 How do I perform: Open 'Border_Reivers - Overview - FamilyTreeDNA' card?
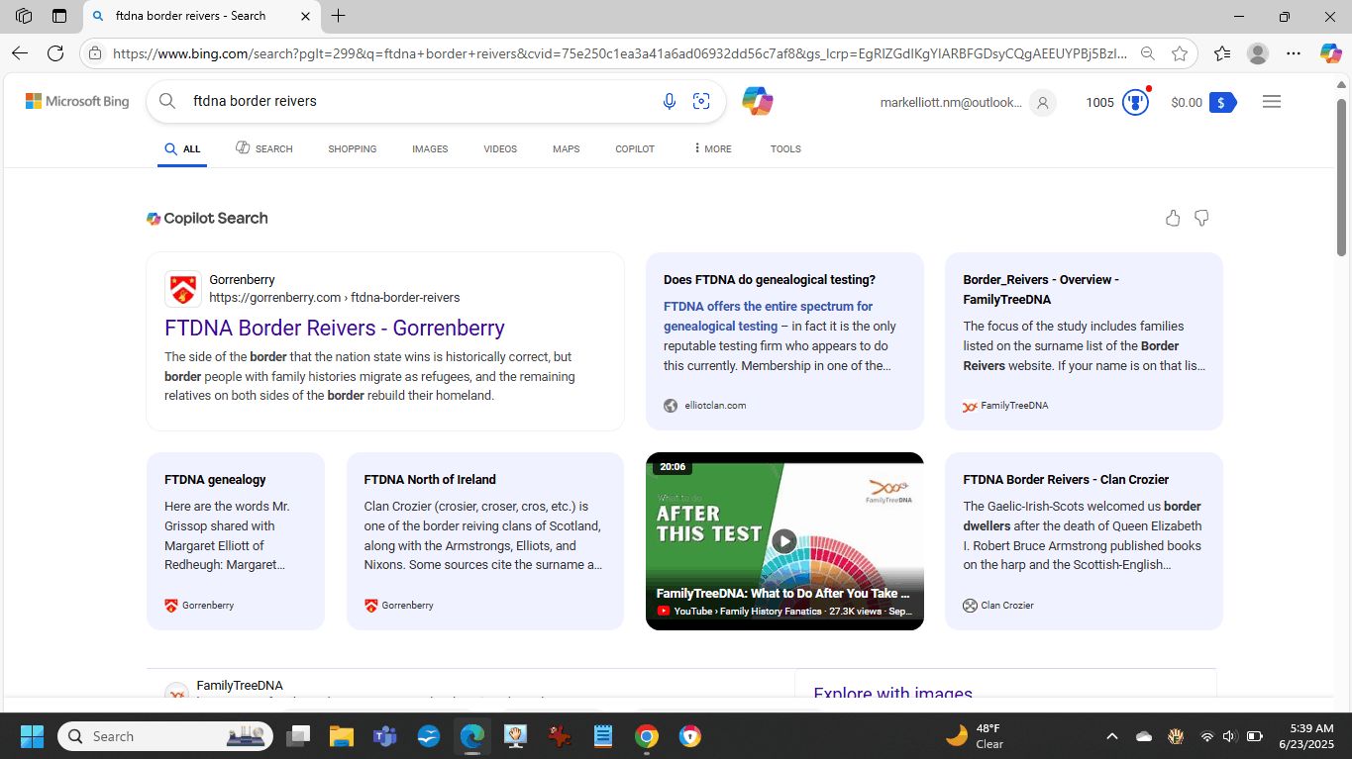coord(1084,340)
